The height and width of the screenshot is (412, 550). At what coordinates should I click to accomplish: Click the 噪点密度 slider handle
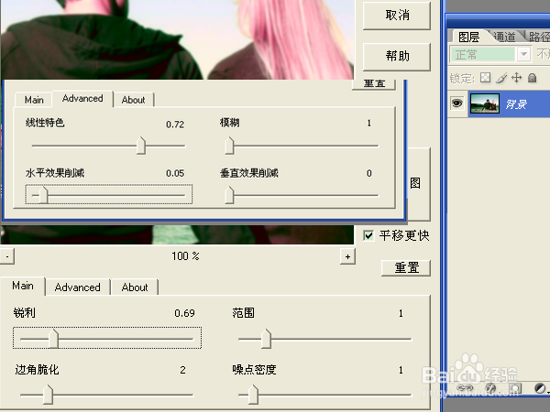[253, 395]
